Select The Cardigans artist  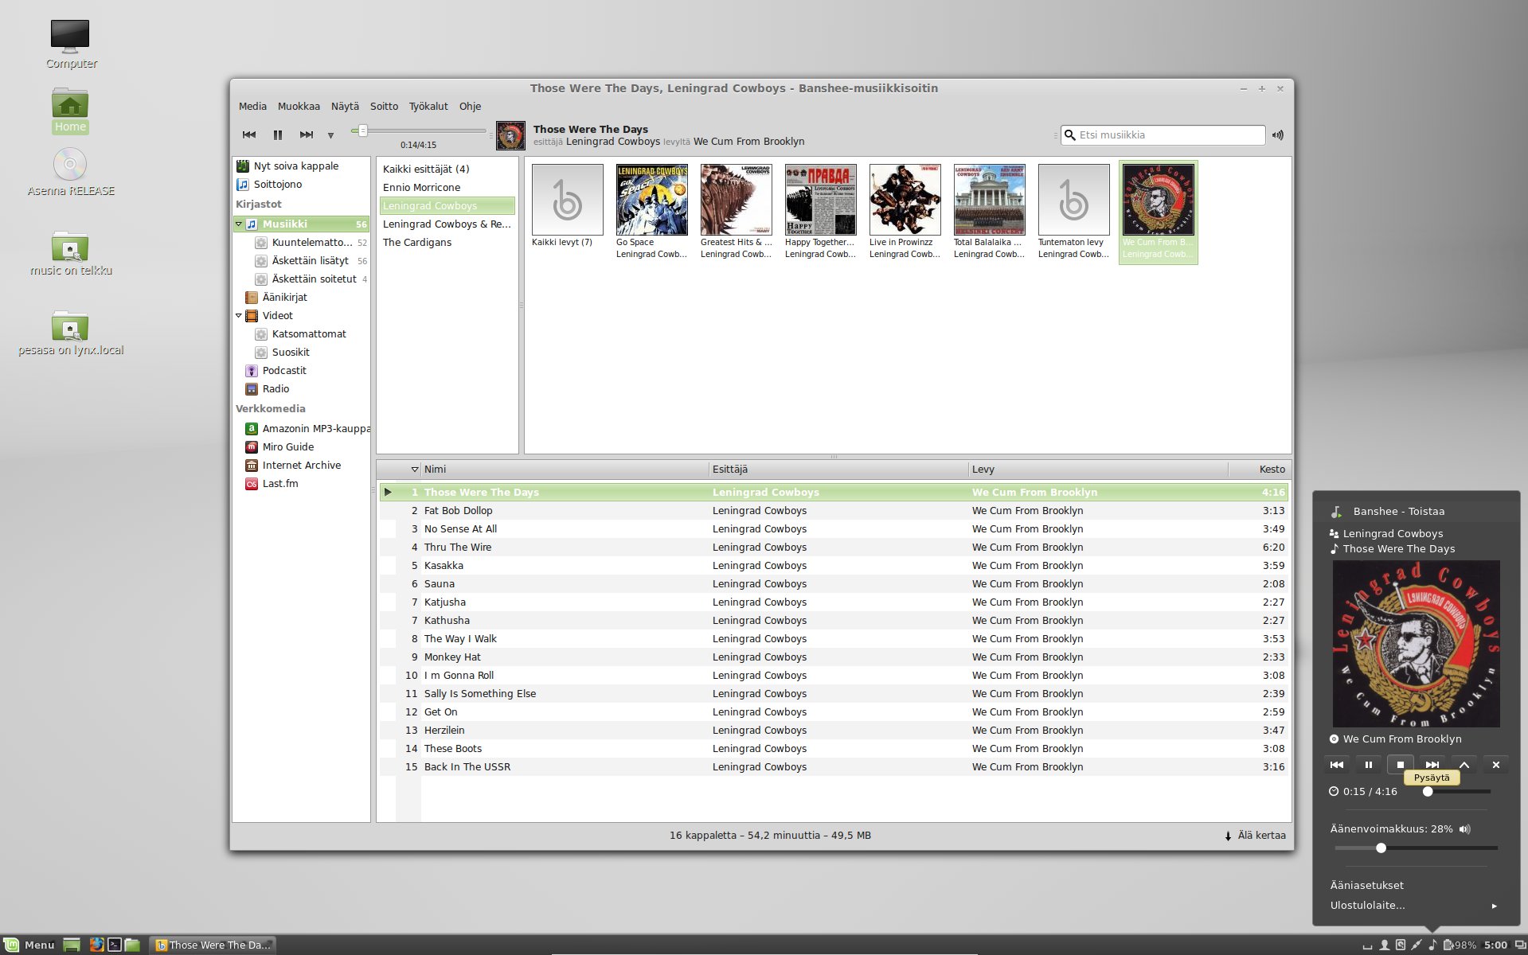447,242
